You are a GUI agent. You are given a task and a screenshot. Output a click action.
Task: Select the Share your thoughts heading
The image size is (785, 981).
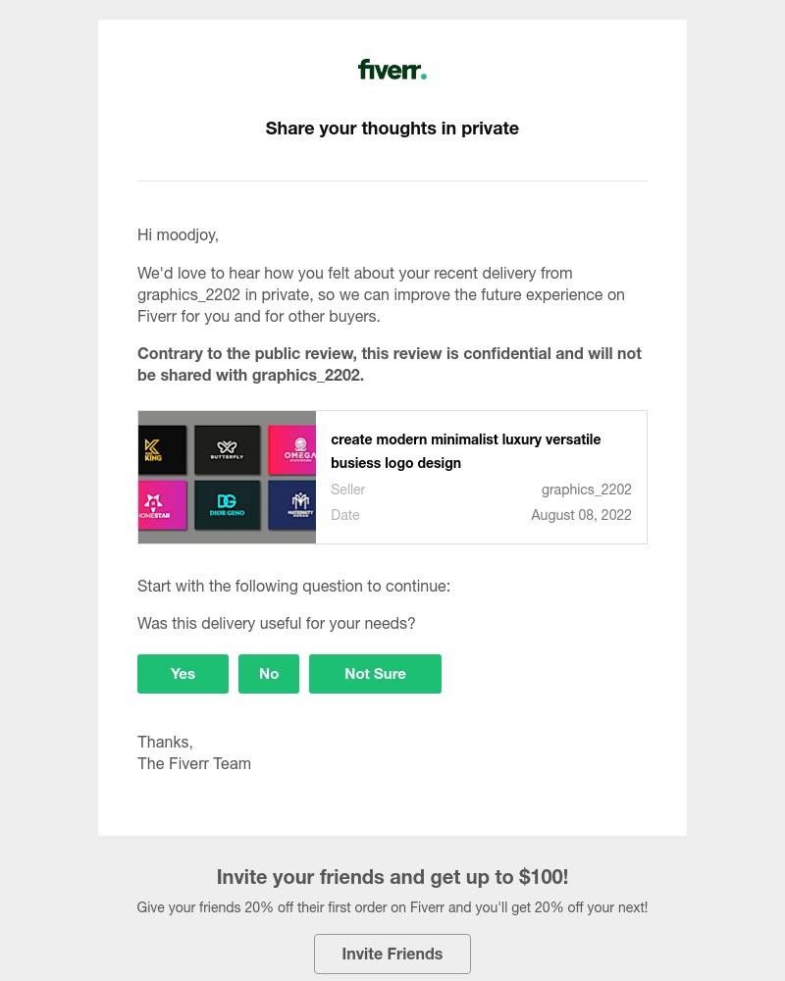[392, 128]
